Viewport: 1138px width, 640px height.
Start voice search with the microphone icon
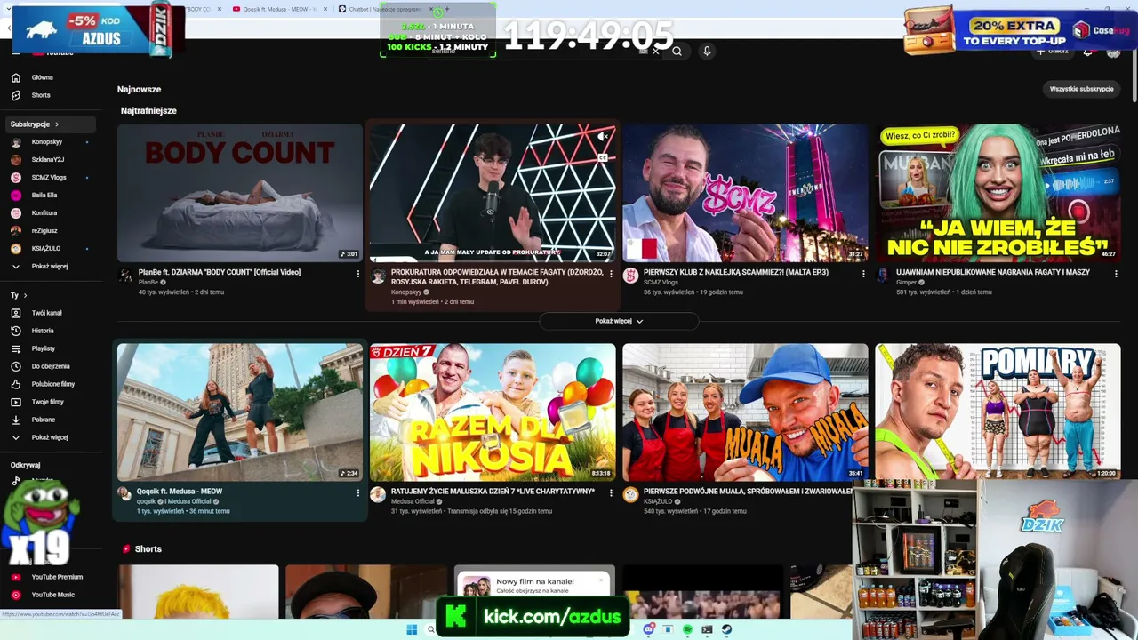tap(707, 52)
